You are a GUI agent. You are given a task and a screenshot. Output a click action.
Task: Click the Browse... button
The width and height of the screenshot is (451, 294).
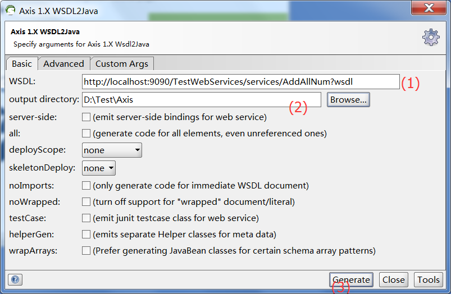pyautogui.click(x=348, y=99)
